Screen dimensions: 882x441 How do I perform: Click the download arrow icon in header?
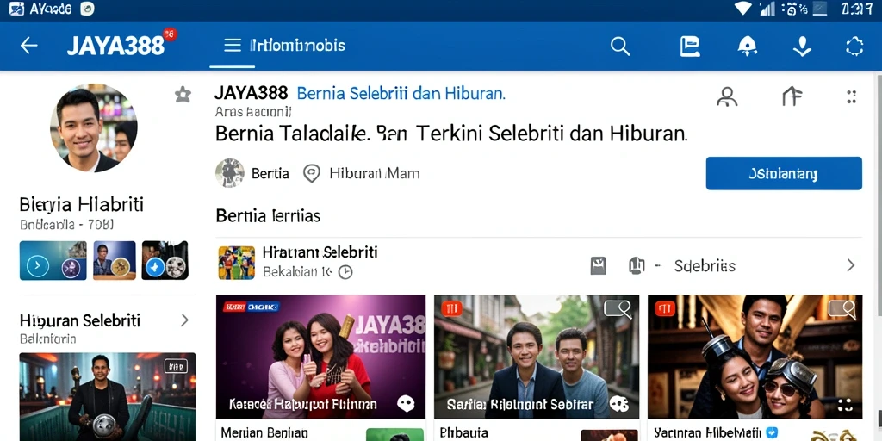coord(802,47)
